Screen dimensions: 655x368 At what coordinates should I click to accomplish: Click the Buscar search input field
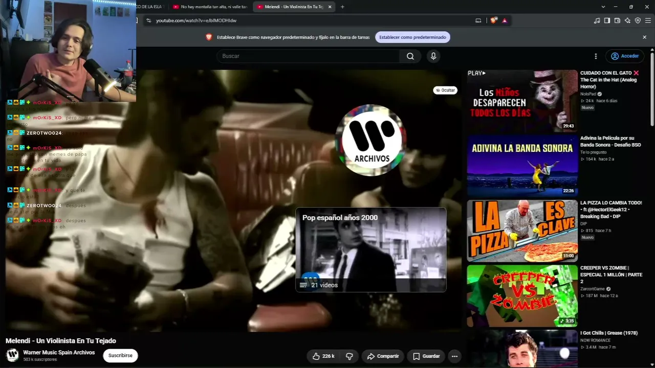coord(308,56)
